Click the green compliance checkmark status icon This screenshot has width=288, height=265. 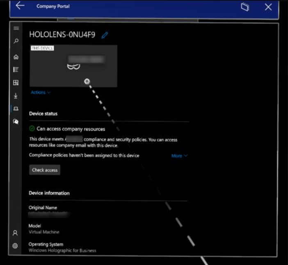[x=32, y=129]
